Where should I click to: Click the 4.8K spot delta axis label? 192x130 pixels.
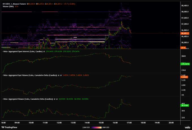184,85
